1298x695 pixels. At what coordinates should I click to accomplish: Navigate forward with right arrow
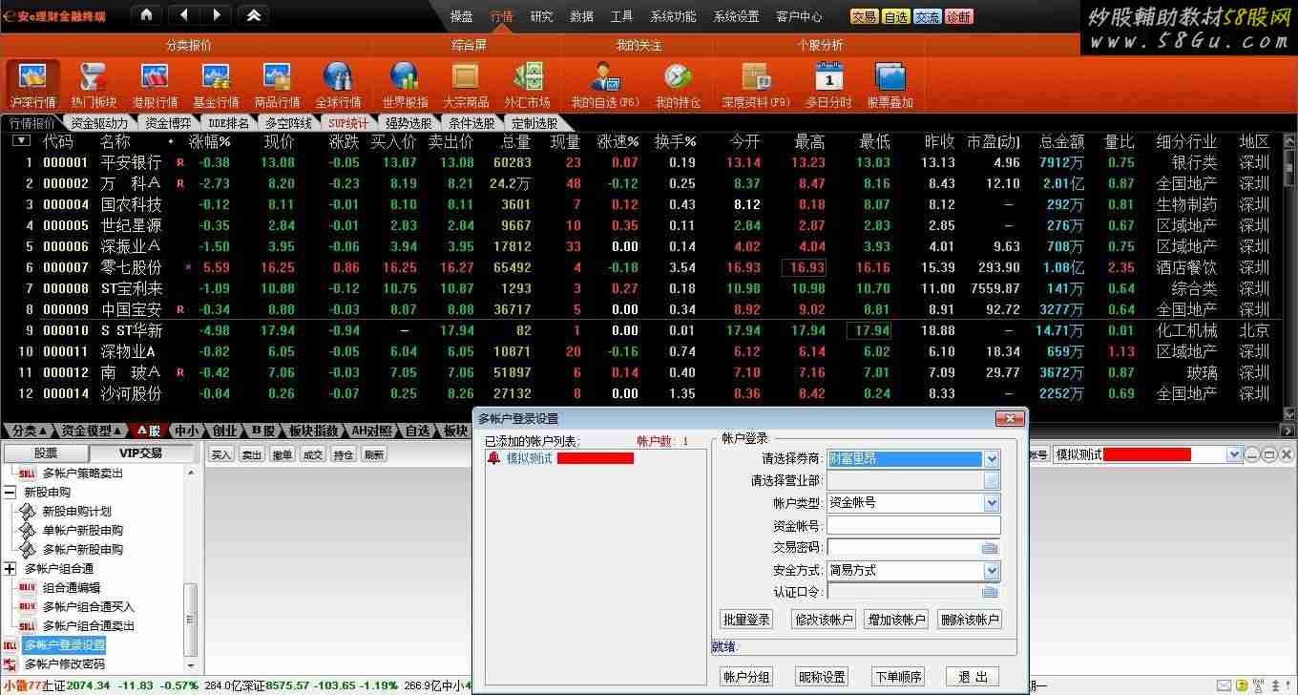(216, 15)
